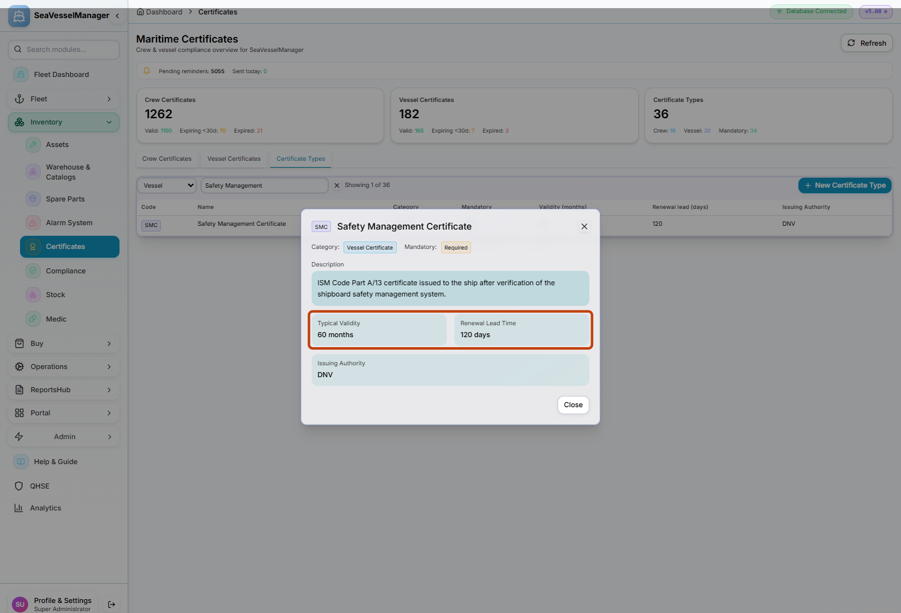Expand the ReportsHub menu chevron
Viewport: 901px width, 613px height.
109,390
